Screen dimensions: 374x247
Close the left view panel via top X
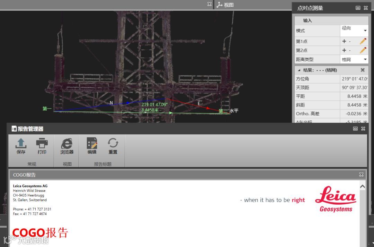(x=210, y=4)
